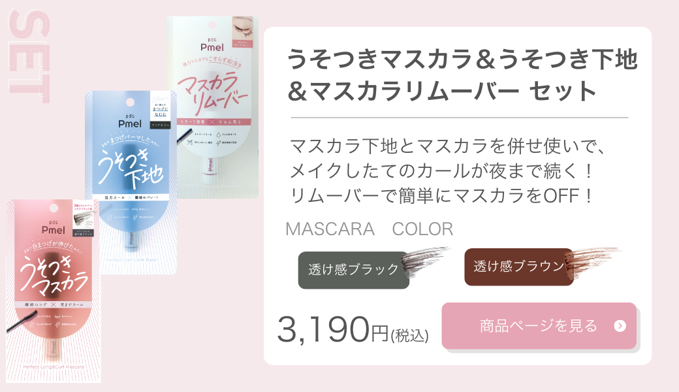Viewport: 679px width, 392px height.
Task: Click the (税込) tax-included label
Action: click(x=409, y=335)
